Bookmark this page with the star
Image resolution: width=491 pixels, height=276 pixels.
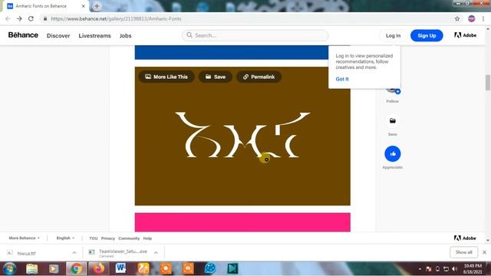[457, 18]
